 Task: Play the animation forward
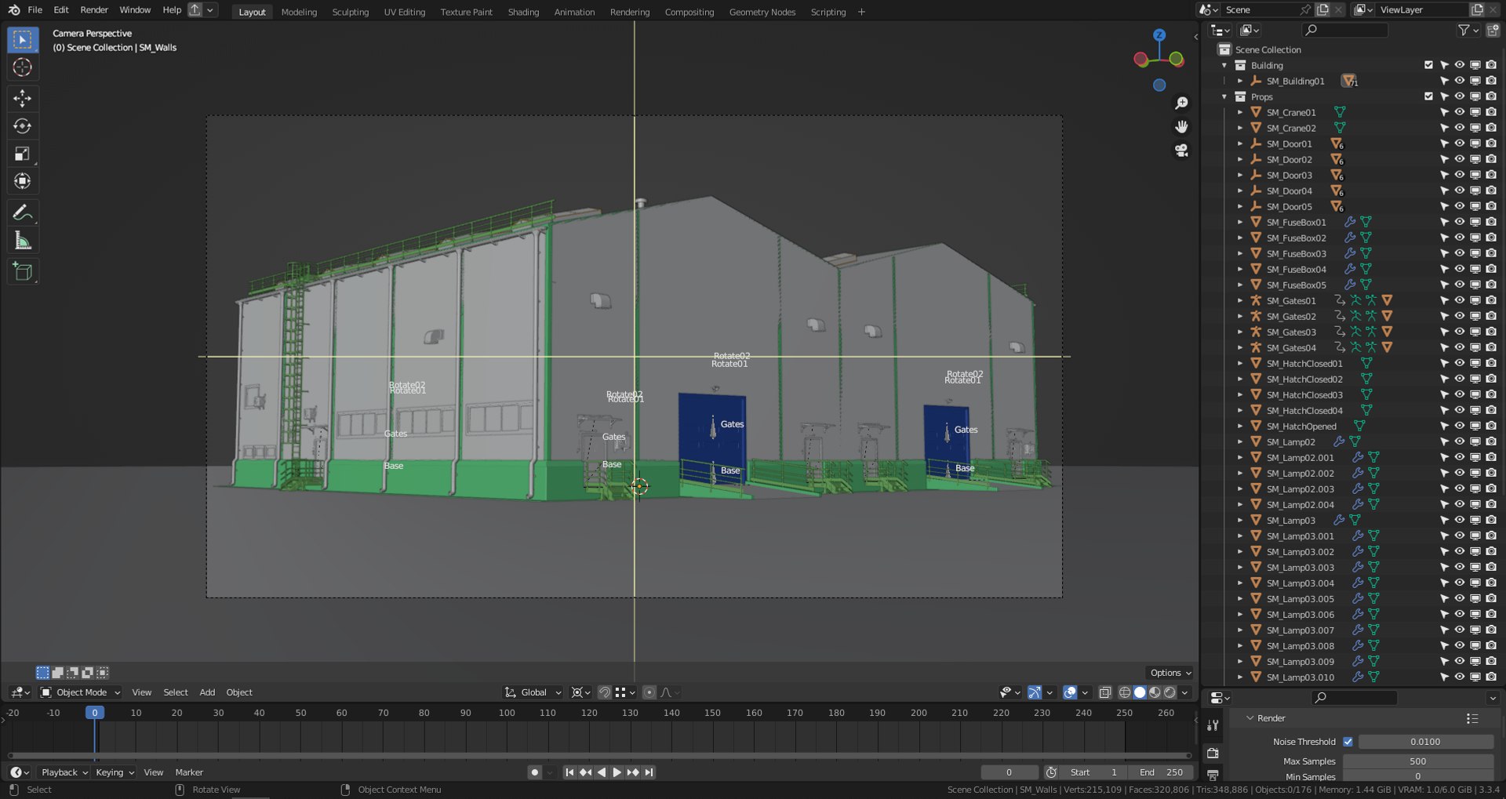(617, 772)
